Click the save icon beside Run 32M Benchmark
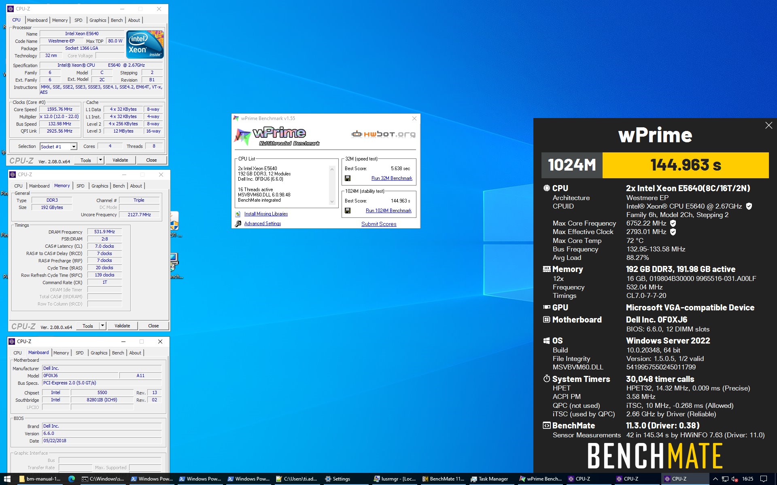The width and height of the screenshot is (777, 485). tap(348, 178)
